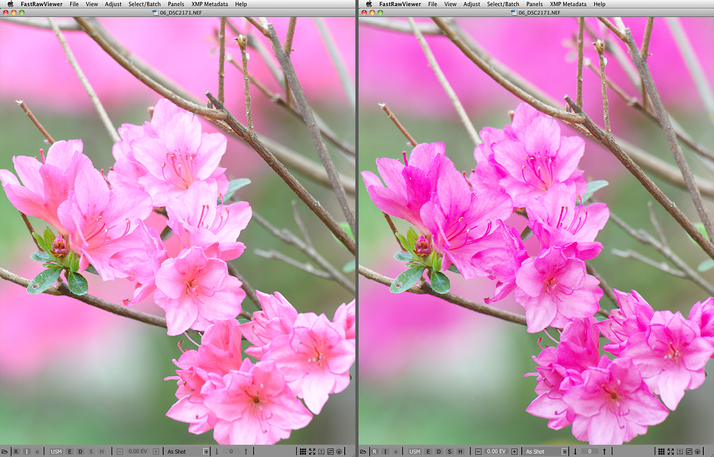Expand the As Shot dropdown in left window
714x457 pixels.
pos(206,451)
